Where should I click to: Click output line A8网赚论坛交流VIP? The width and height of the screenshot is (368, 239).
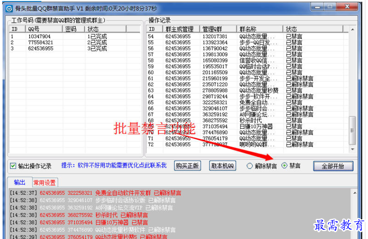pos(91,208)
